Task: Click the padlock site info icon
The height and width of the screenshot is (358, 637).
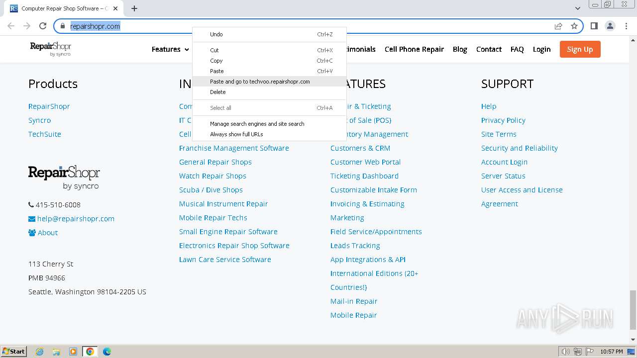Action: click(x=63, y=26)
